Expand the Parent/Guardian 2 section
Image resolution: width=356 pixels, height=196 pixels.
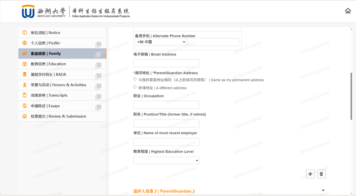[323, 190]
